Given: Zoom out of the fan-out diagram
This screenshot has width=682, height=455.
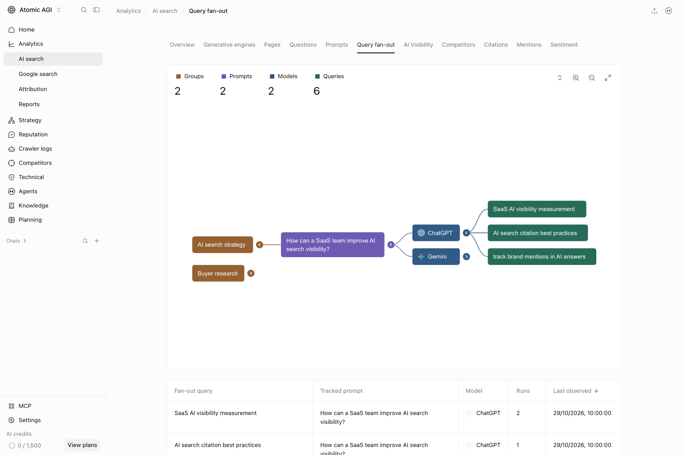Looking at the screenshot, I should 592,78.
